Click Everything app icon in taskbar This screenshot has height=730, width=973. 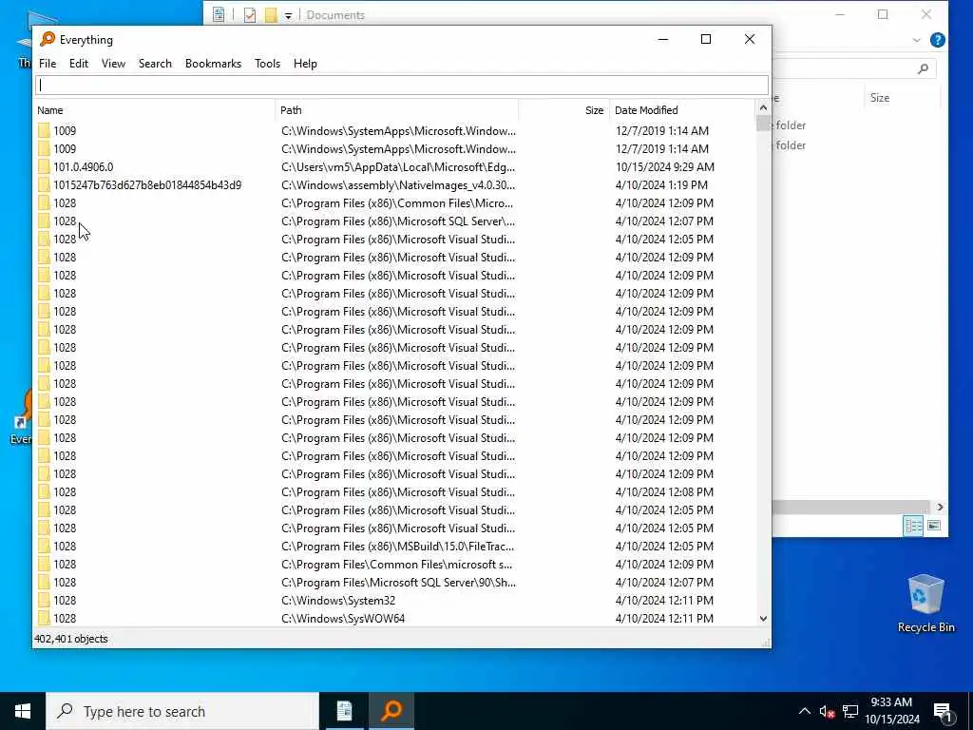point(391,711)
